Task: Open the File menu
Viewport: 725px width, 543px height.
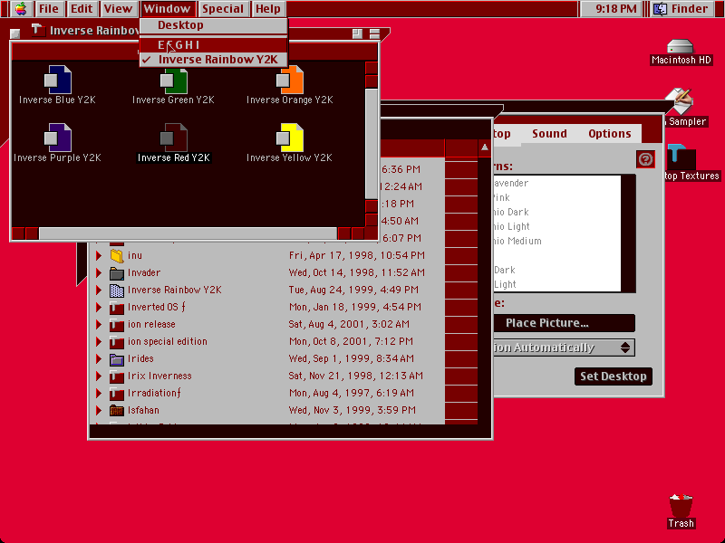Action: [x=49, y=9]
